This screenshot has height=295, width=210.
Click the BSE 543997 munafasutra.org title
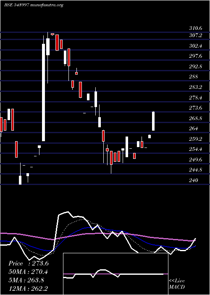(x=34, y=5)
